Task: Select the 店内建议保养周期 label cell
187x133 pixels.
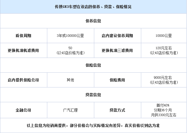Action: coord(117,36)
